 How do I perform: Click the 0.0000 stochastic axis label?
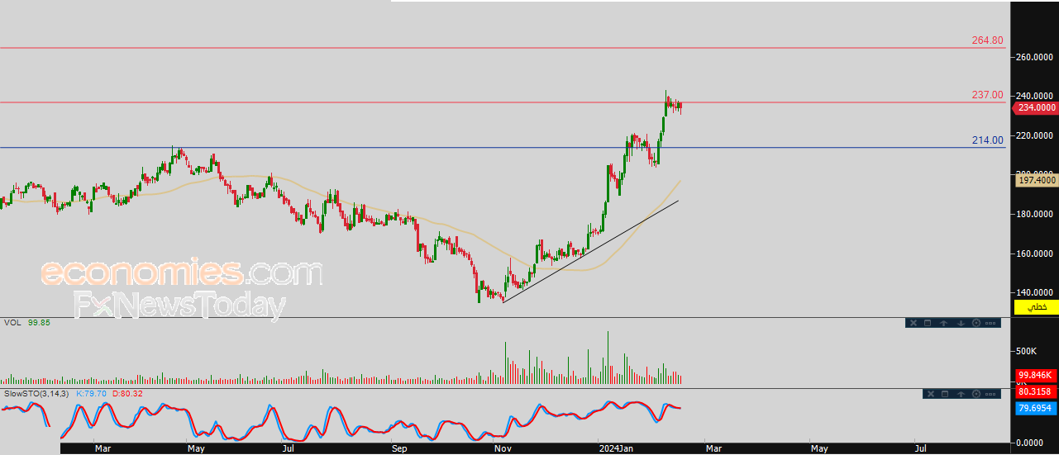pos(1030,443)
